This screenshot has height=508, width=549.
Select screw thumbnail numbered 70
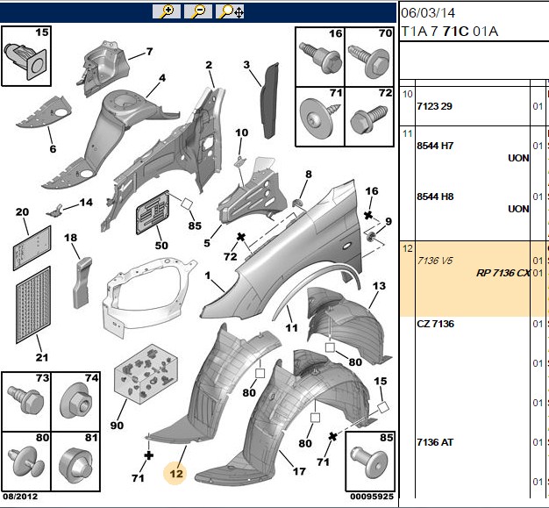coord(369,57)
